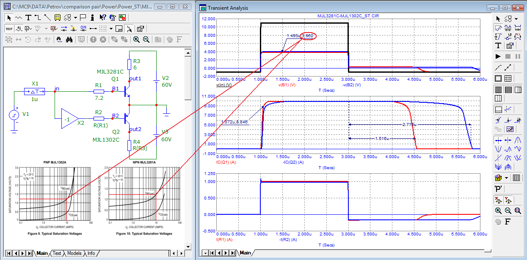Viewport: 527px width, 260px height.
Task: Click the 'P' toolbar button
Action: (x=498, y=188)
